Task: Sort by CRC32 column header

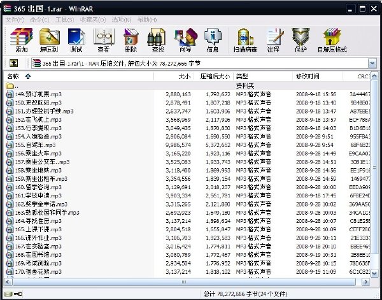Action: [357, 76]
